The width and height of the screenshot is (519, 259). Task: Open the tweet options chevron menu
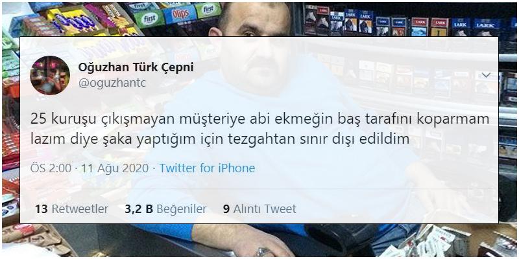(x=485, y=75)
